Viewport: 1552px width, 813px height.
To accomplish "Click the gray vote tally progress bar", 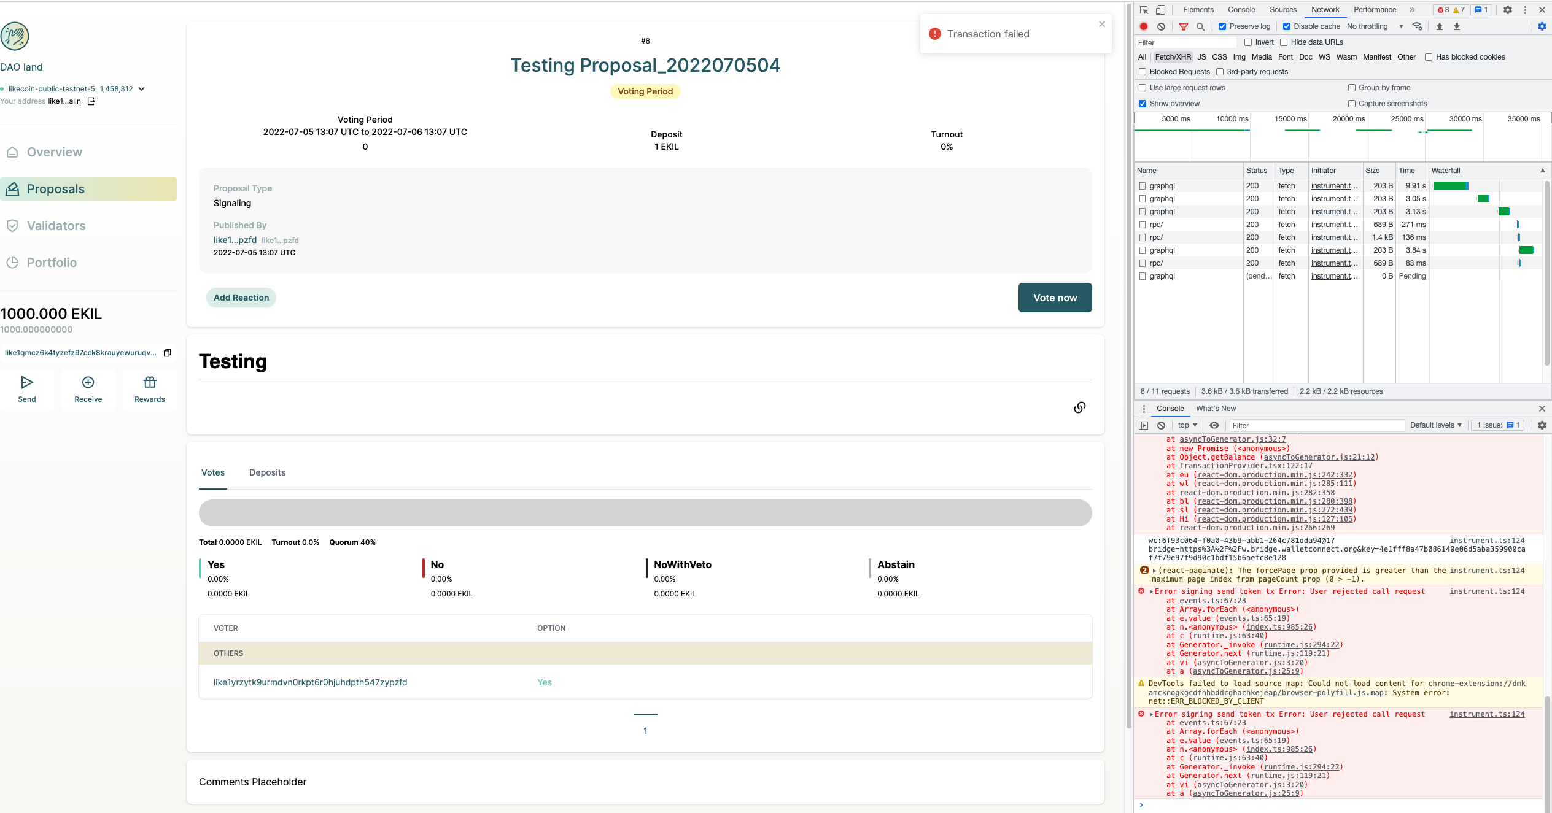I will pyautogui.click(x=645, y=513).
